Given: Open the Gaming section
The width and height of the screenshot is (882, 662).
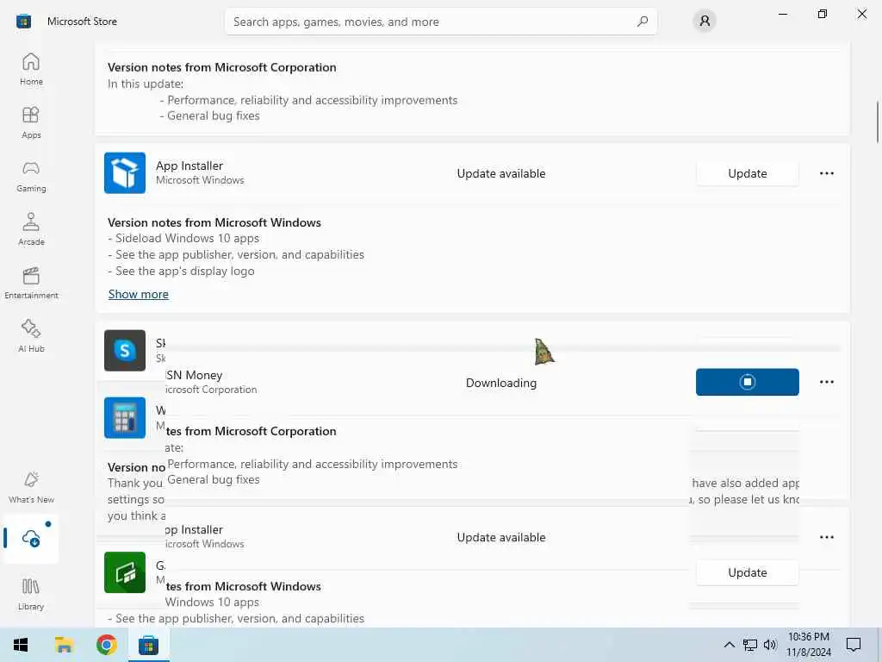Looking at the screenshot, I should [x=31, y=176].
